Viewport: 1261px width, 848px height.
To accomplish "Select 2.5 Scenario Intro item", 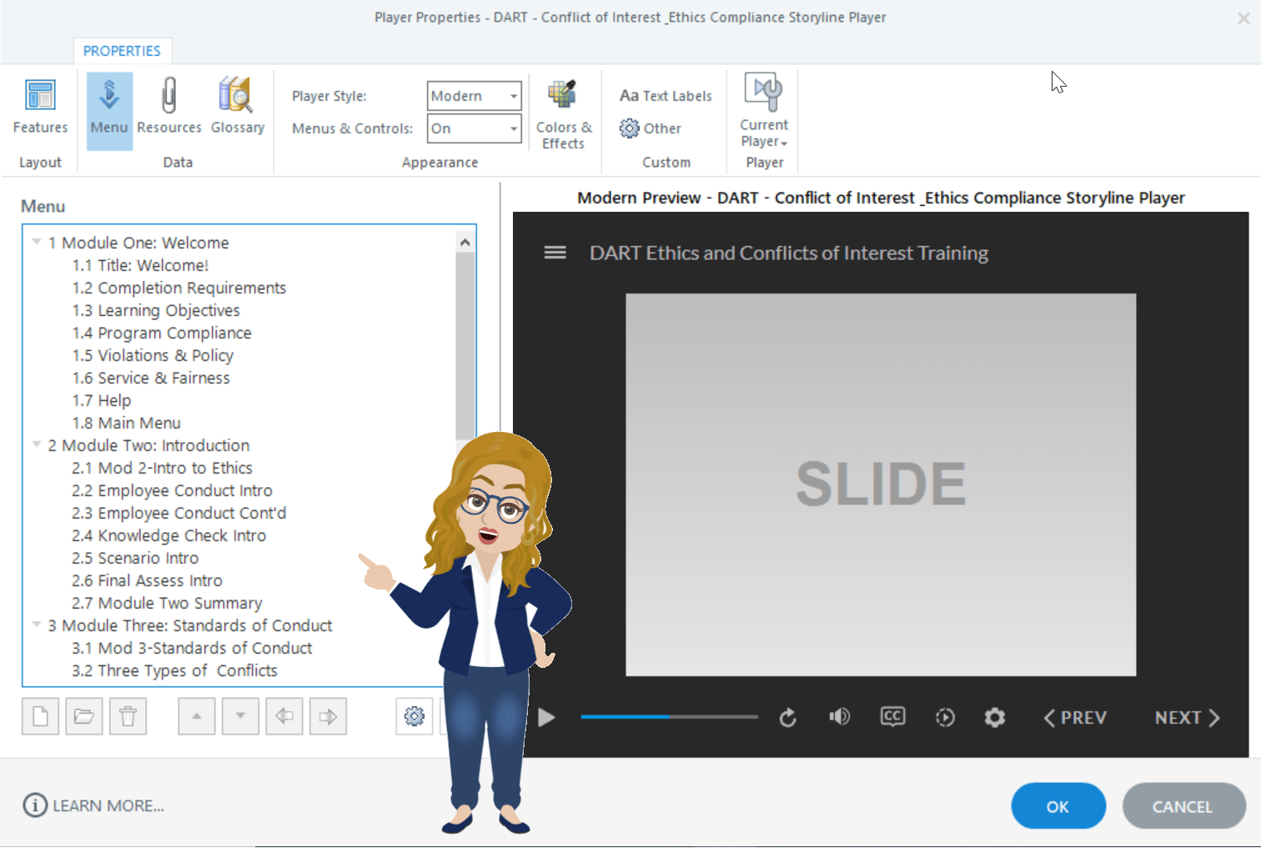I will (x=135, y=558).
